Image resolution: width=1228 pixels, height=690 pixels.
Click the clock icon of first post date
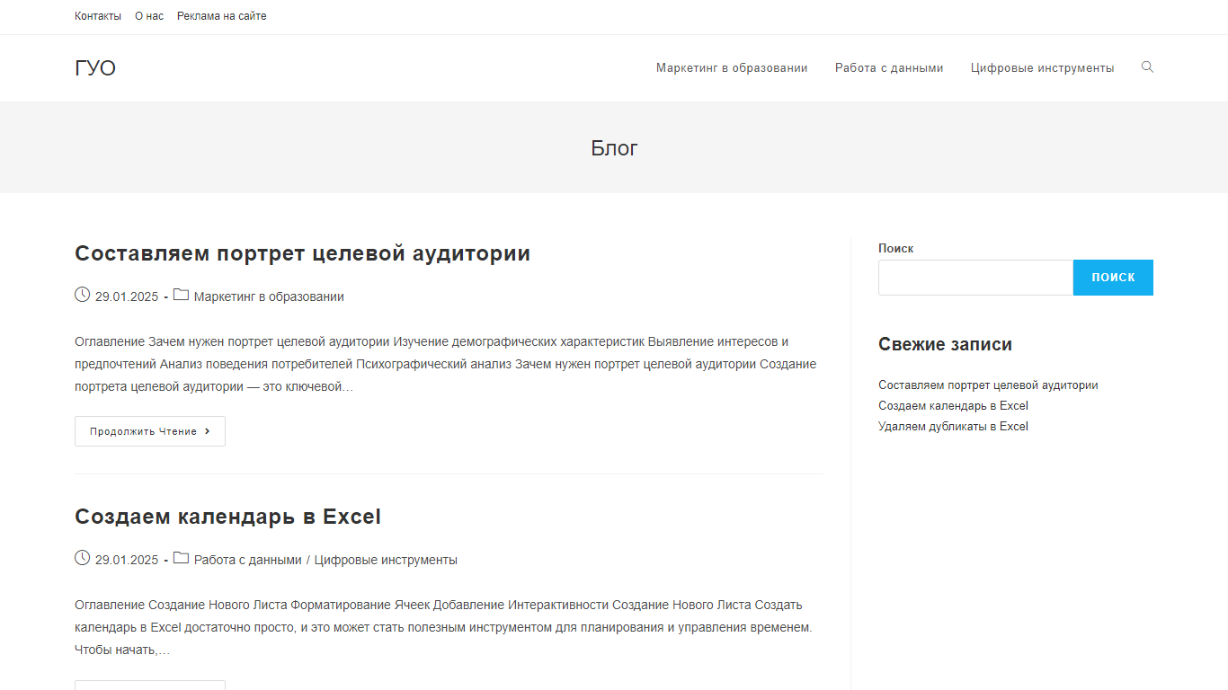pos(82,295)
